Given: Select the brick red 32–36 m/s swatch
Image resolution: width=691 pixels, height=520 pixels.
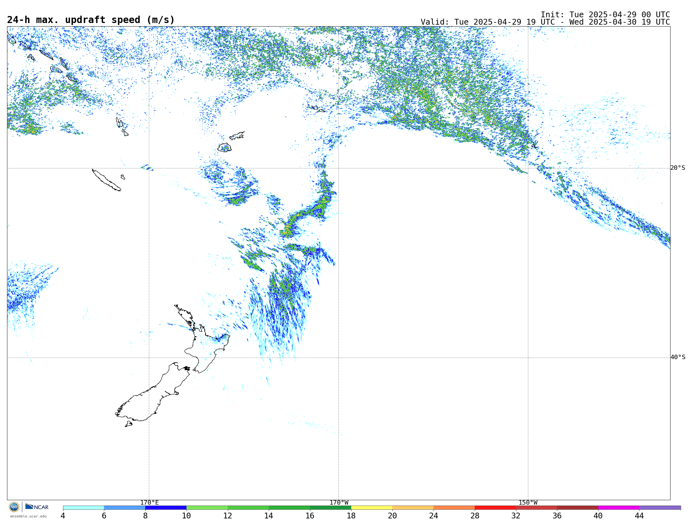Looking at the screenshot, I should point(536,508).
